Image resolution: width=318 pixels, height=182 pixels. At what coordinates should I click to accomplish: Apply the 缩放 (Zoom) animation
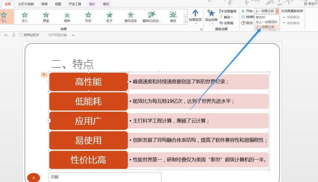click(x=173, y=17)
